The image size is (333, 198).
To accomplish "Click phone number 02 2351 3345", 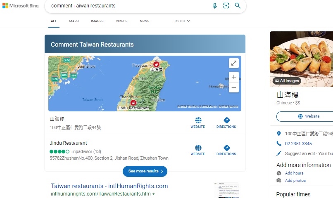I will [x=298, y=144].
